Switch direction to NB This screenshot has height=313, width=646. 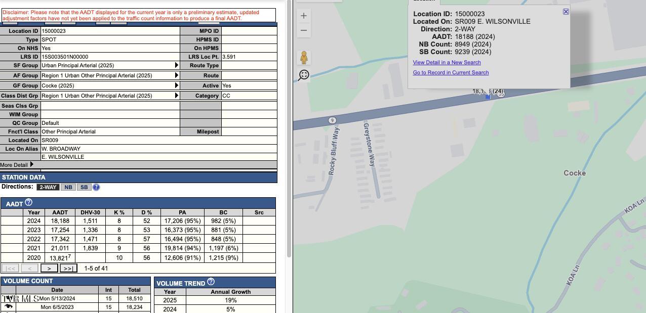click(x=68, y=187)
